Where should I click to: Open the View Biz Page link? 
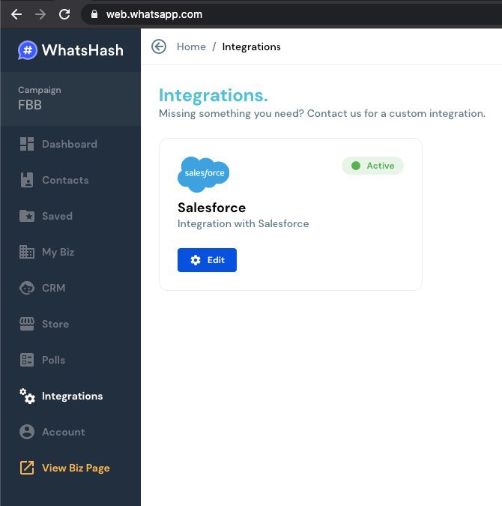click(x=70, y=468)
